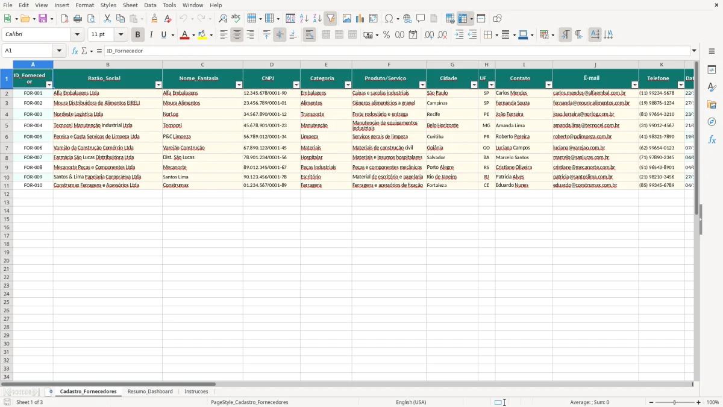723x407 pixels.
Task: Click the formula input line
Action: click(x=396, y=51)
